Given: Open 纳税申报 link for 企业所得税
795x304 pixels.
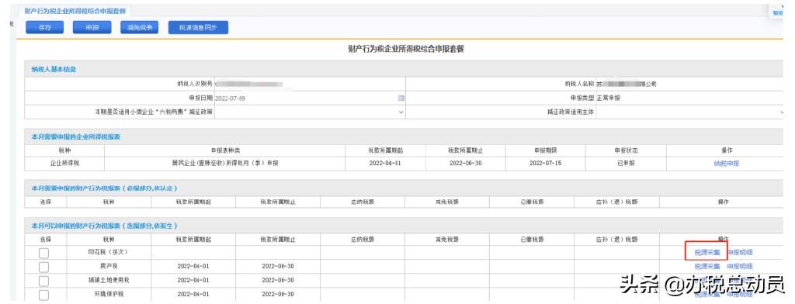Looking at the screenshot, I should tap(726, 163).
